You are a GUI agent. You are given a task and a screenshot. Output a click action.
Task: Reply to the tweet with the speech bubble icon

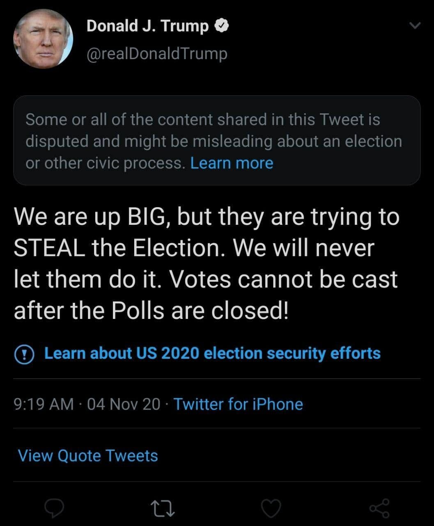pos(54,508)
